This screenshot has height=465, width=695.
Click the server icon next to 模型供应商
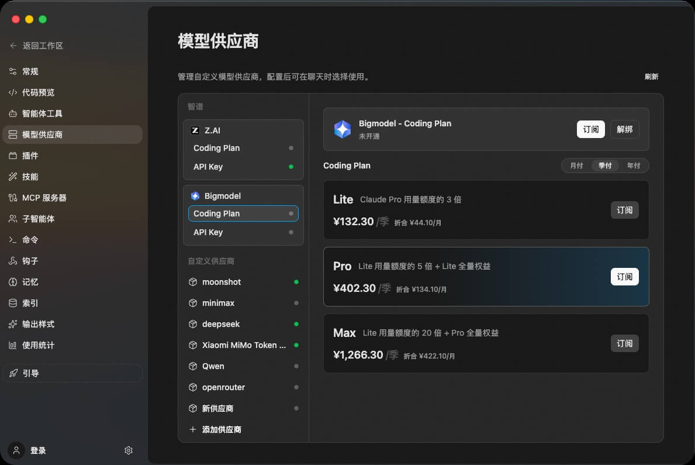coord(13,135)
